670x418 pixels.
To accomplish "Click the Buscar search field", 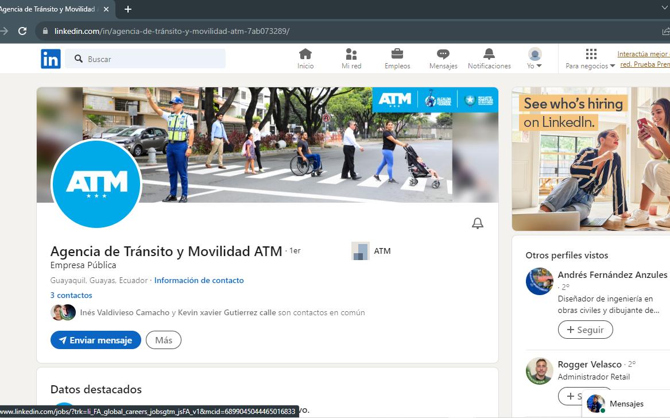I will (145, 59).
